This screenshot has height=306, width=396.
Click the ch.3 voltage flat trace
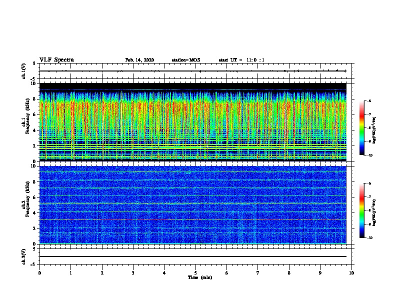[x=193, y=256]
